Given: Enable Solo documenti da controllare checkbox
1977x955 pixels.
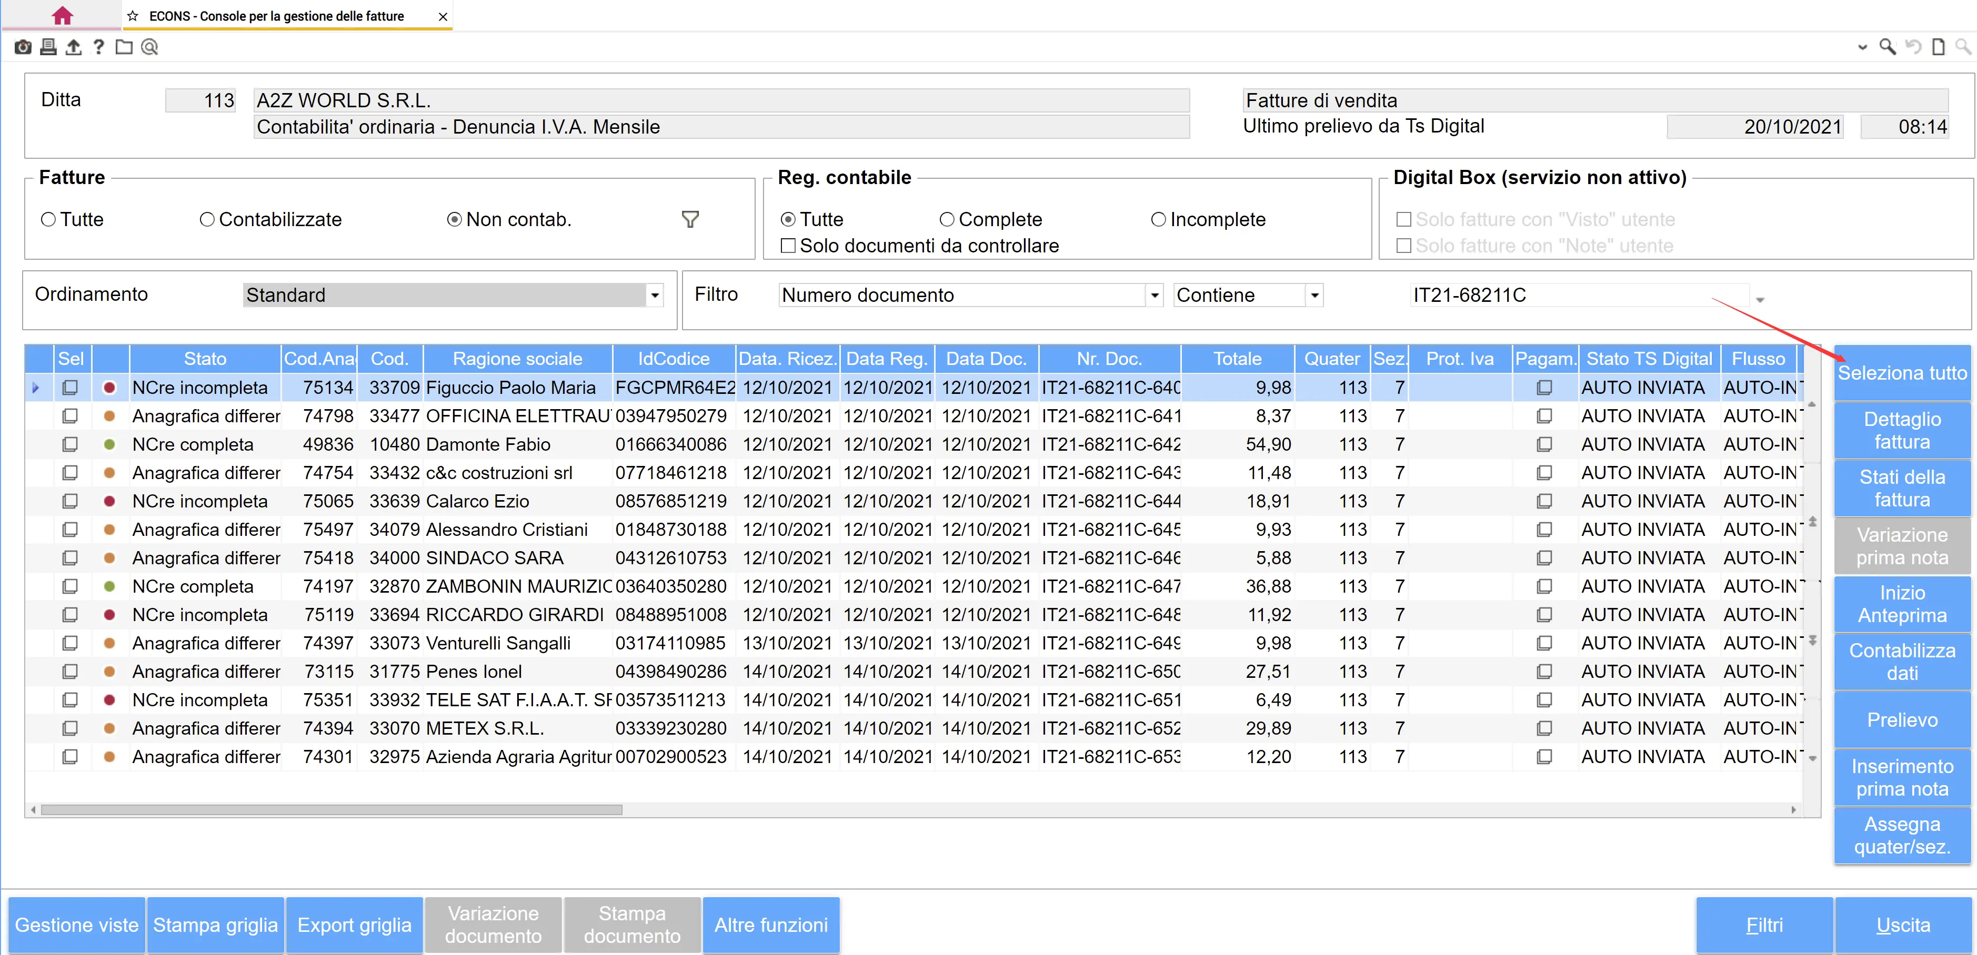Looking at the screenshot, I should click(x=788, y=246).
